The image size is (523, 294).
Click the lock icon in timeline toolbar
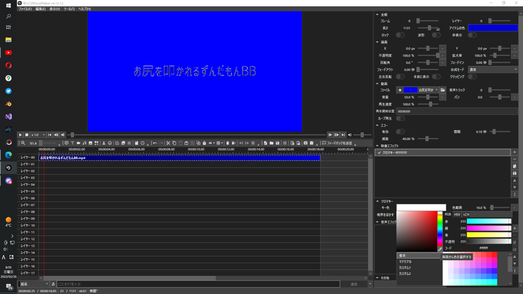click(204, 143)
